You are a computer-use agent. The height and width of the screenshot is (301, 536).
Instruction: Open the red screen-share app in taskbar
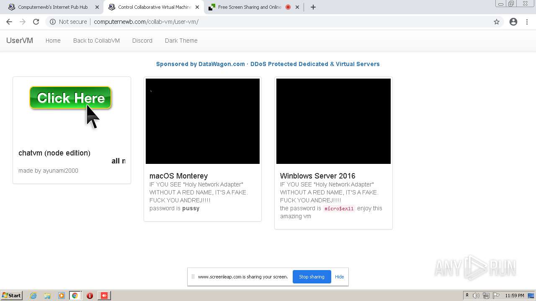click(104, 296)
